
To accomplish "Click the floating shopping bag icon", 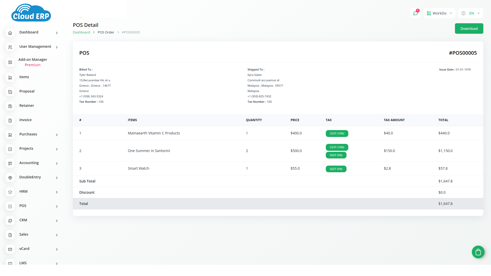I will tap(478, 252).
